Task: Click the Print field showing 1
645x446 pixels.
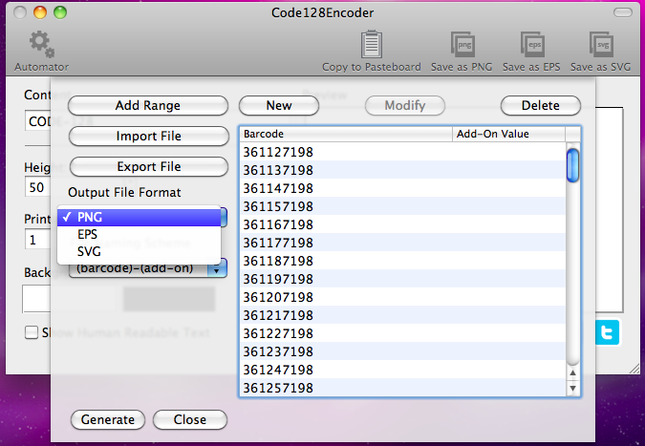Action: coord(38,240)
